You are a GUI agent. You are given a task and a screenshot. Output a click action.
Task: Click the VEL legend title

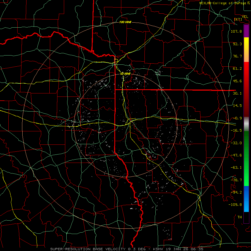(245, 17)
